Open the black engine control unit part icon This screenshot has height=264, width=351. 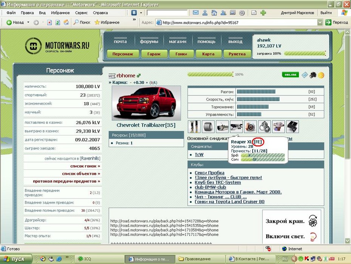click(x=292, y=126)
